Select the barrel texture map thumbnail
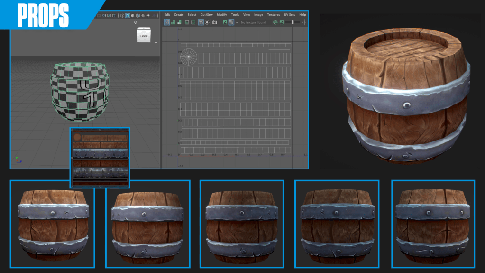This screenshot has height=273, width=485. pos(100,158)
